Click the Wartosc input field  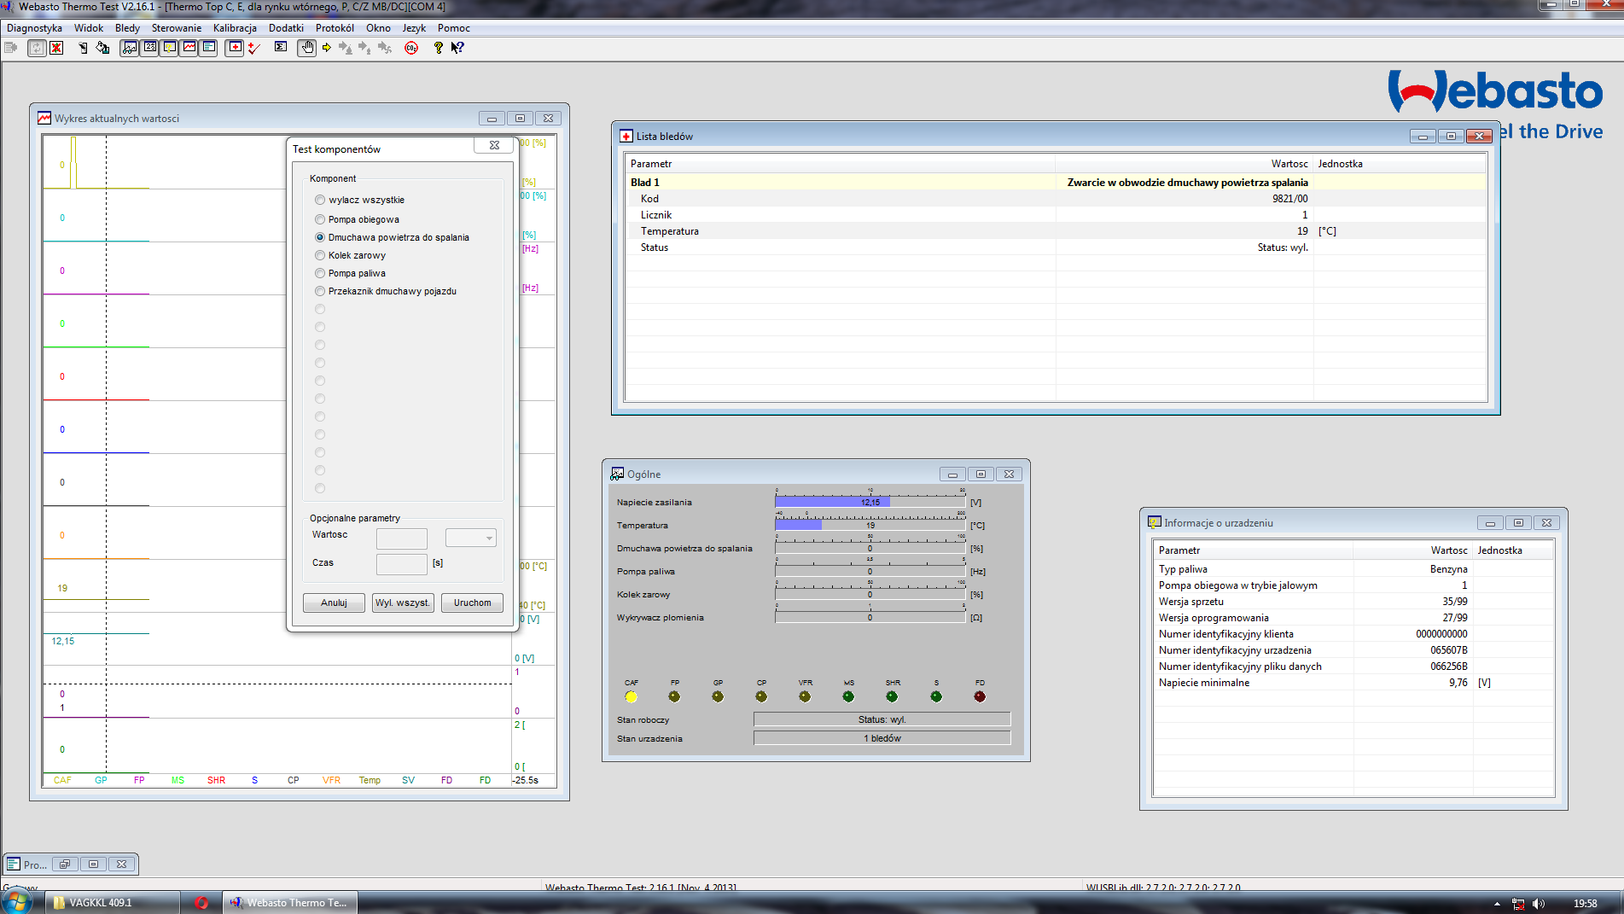click(402, 538)
